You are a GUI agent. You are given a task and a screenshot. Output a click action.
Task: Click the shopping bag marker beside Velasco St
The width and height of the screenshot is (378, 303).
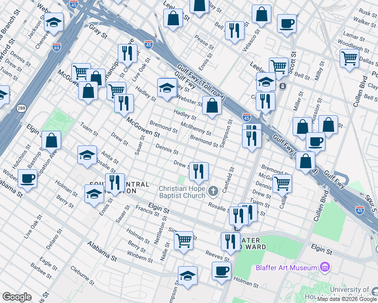tap(262, 15)
